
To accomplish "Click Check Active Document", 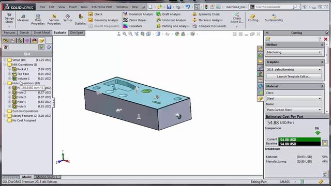I will click(237, 18).
